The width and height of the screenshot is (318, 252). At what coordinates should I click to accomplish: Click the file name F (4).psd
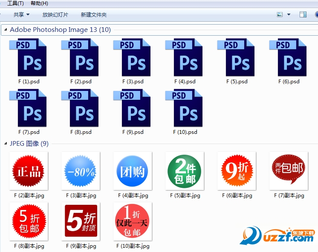pyautogui.click(x=185, y=82)
